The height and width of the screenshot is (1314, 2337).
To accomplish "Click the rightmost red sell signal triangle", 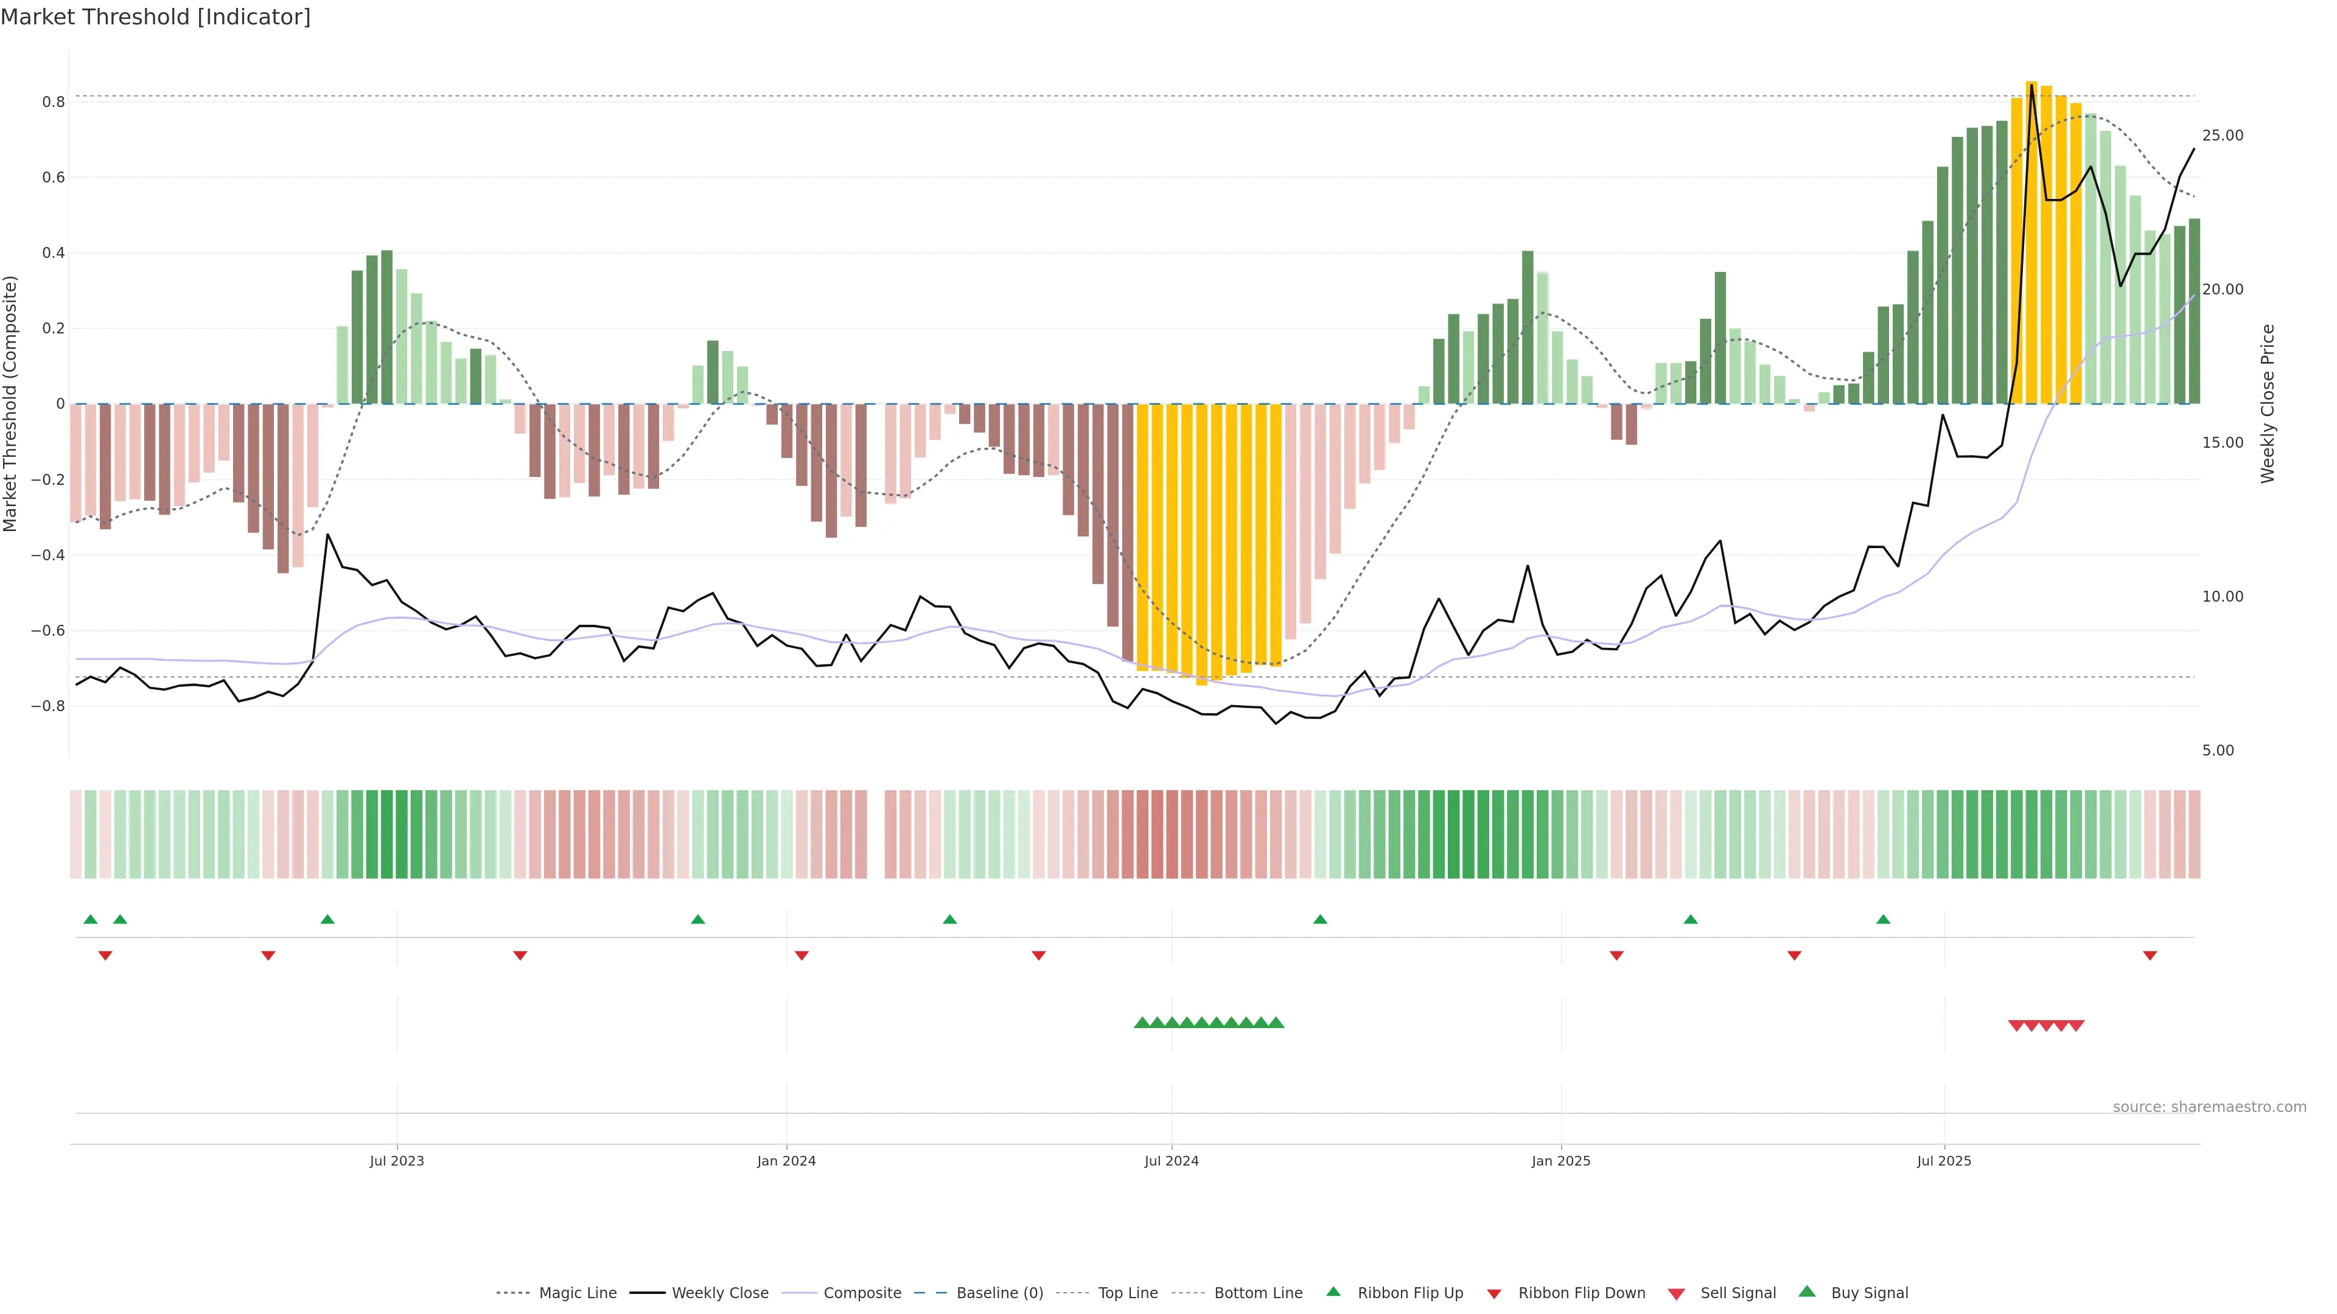I will click(2076, 1026).
